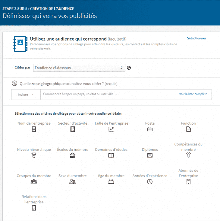Pick the Niveau hiérarchique medal icon
Image resolution: width=220 pixels, height=221 pixels.
pyautogui.click(x=34, y=156)
